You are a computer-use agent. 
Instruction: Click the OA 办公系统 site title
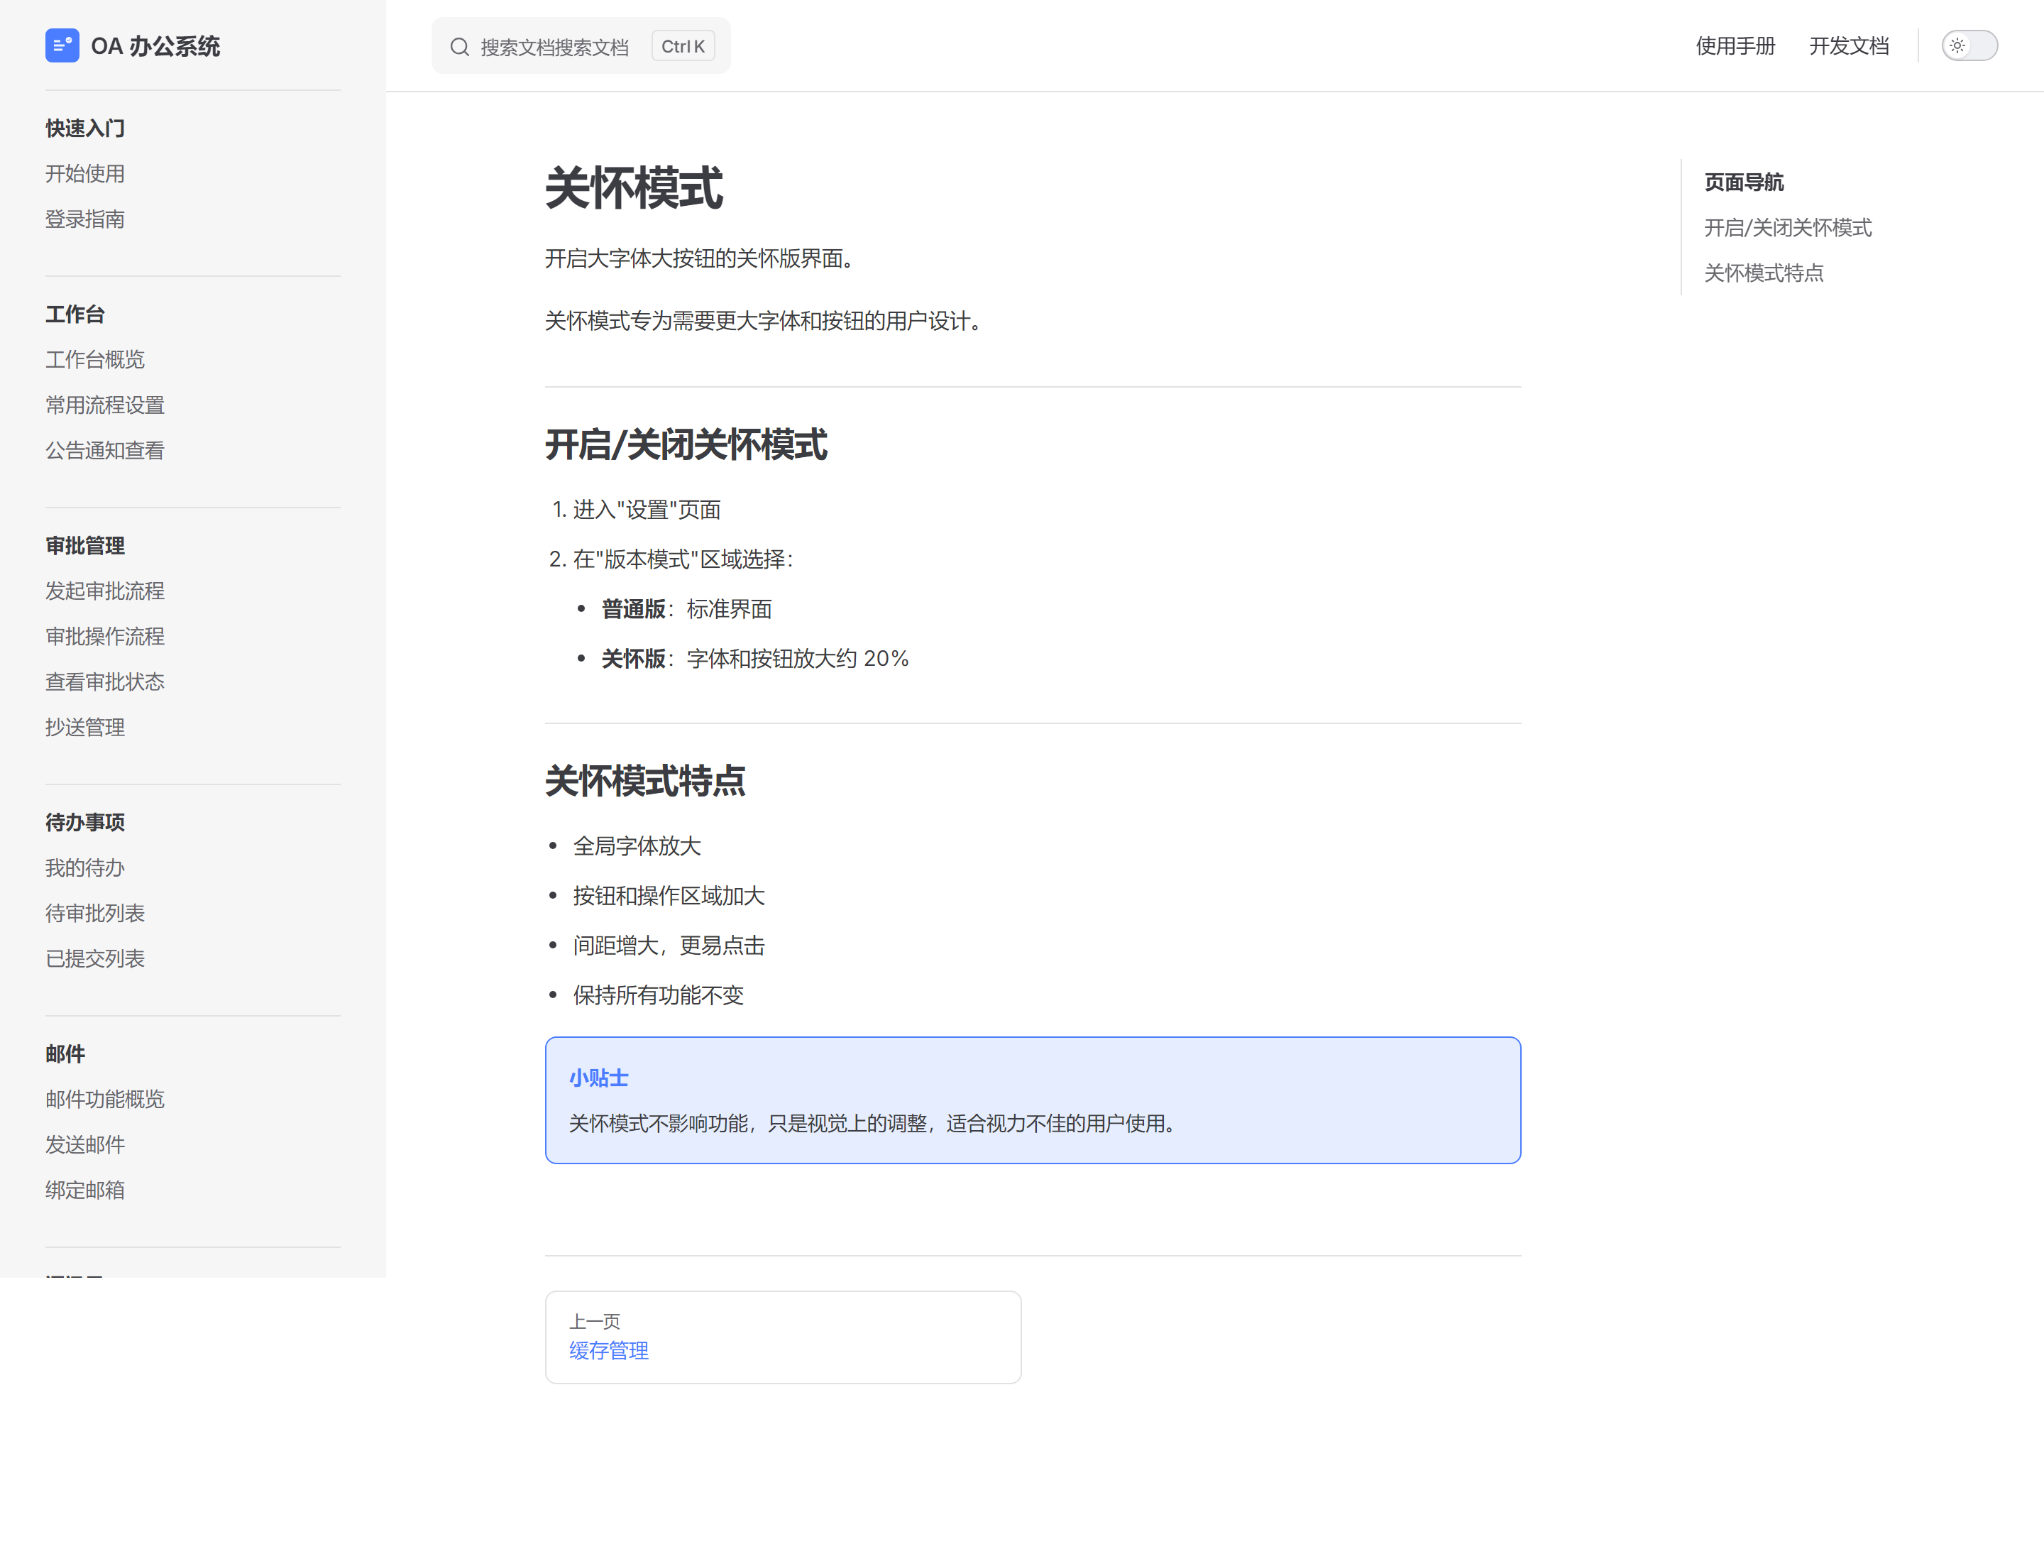coord(155,47)
